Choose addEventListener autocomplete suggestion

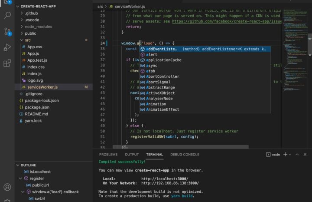[205, 49]
